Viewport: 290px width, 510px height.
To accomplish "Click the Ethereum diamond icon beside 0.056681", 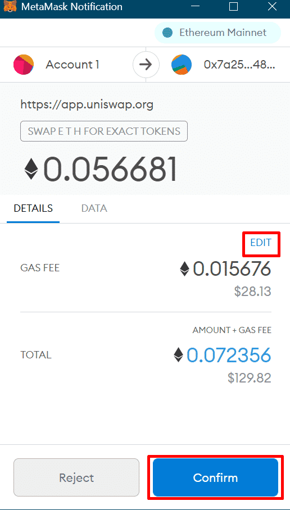I will (31, 169).
